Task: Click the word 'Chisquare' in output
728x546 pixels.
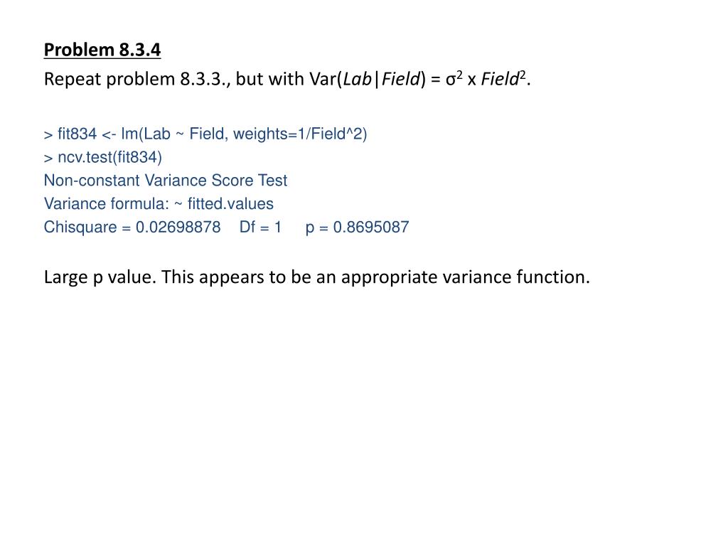Action: [80, 227]
